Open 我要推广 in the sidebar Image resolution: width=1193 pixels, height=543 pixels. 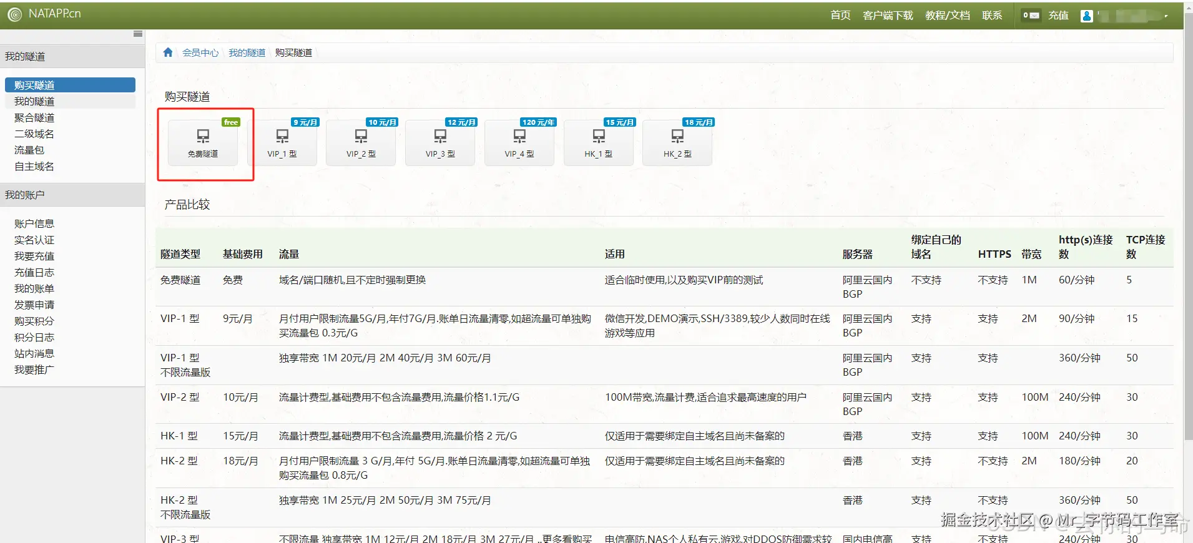tap(34, 369)
